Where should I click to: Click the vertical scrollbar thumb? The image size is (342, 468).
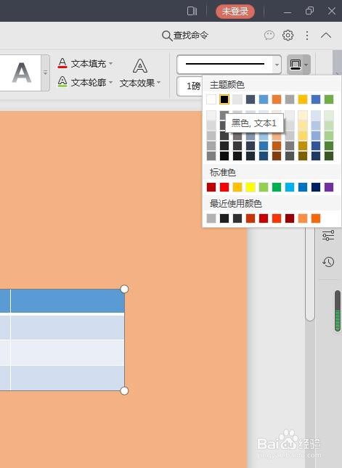pos(310,273)
